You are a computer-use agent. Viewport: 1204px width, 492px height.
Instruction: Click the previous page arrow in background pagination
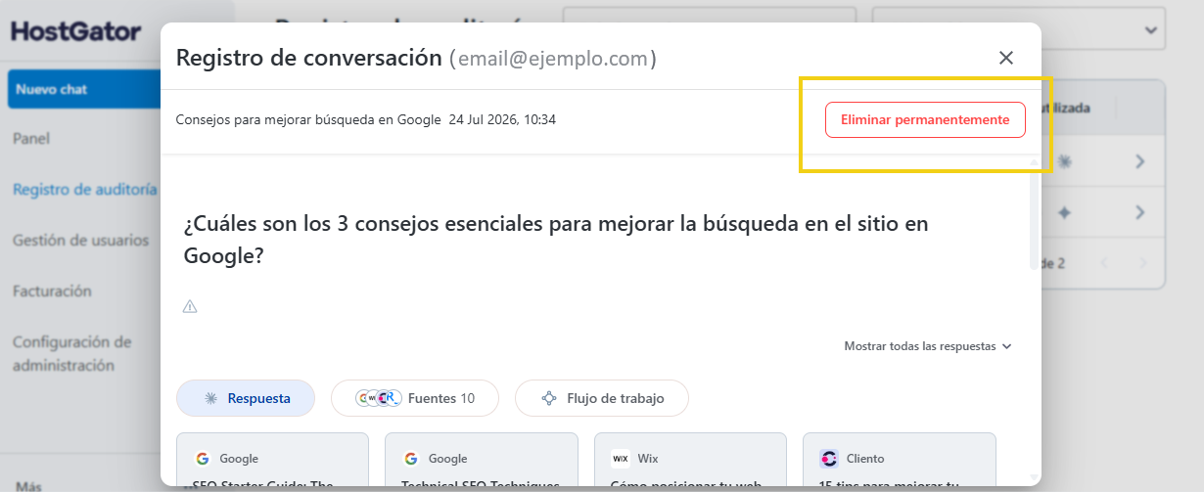point(1105,263)
